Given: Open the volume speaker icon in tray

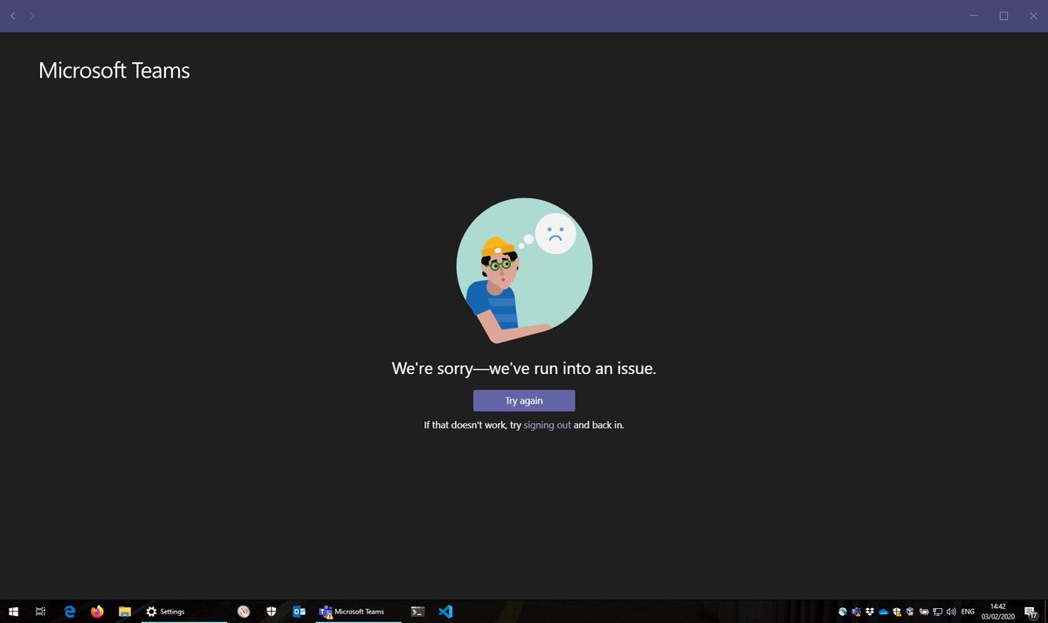Looking at the screenshot, I should (951, 612).
